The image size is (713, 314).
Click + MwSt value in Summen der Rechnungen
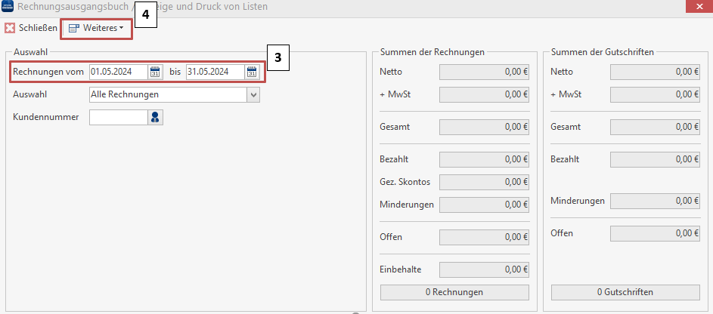tap(484, 95)
